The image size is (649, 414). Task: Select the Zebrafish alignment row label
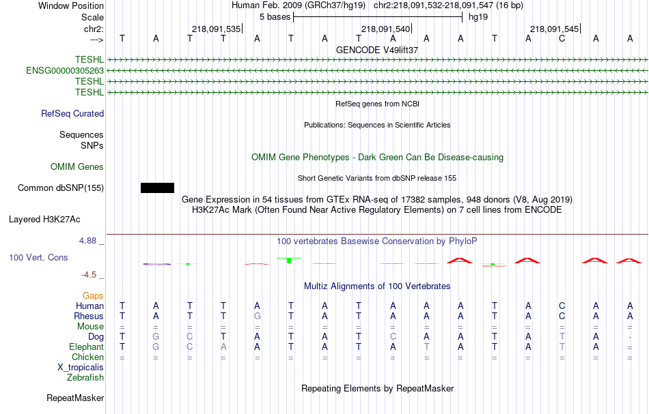click(x=85, y=378)
